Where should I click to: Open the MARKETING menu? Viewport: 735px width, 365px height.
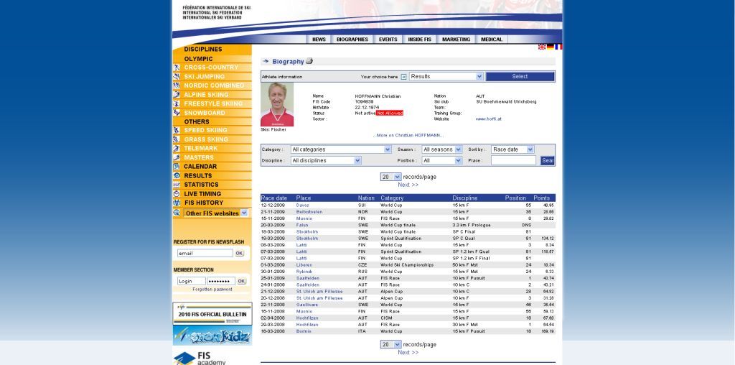[456, 40]
